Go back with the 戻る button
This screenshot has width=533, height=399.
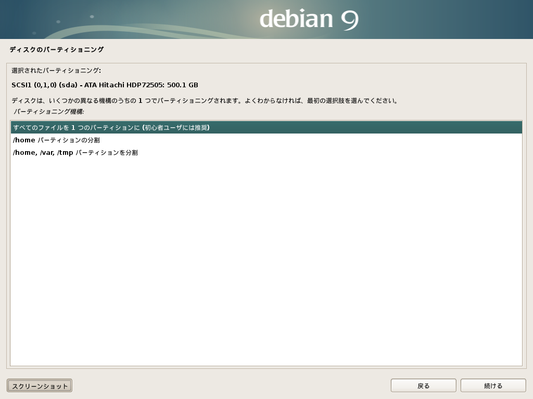click(x=423, y=386)
